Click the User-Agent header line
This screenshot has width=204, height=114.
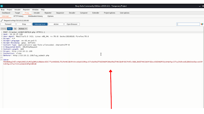tap(46, 36)
